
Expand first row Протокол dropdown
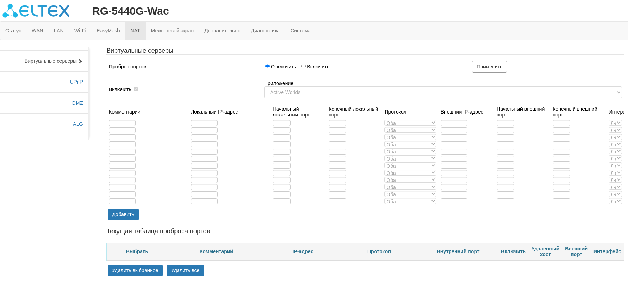click(x=410, y=123)
